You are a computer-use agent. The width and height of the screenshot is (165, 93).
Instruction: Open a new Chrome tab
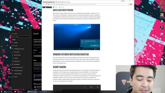pos(69,2)
